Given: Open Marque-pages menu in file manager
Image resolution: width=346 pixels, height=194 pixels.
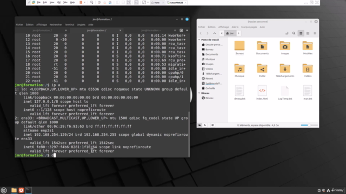Looking at the screenshot, I should click(x=249, y=27).
